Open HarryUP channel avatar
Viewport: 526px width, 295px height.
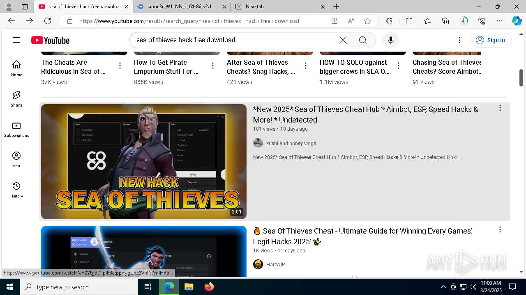(258, 264)
